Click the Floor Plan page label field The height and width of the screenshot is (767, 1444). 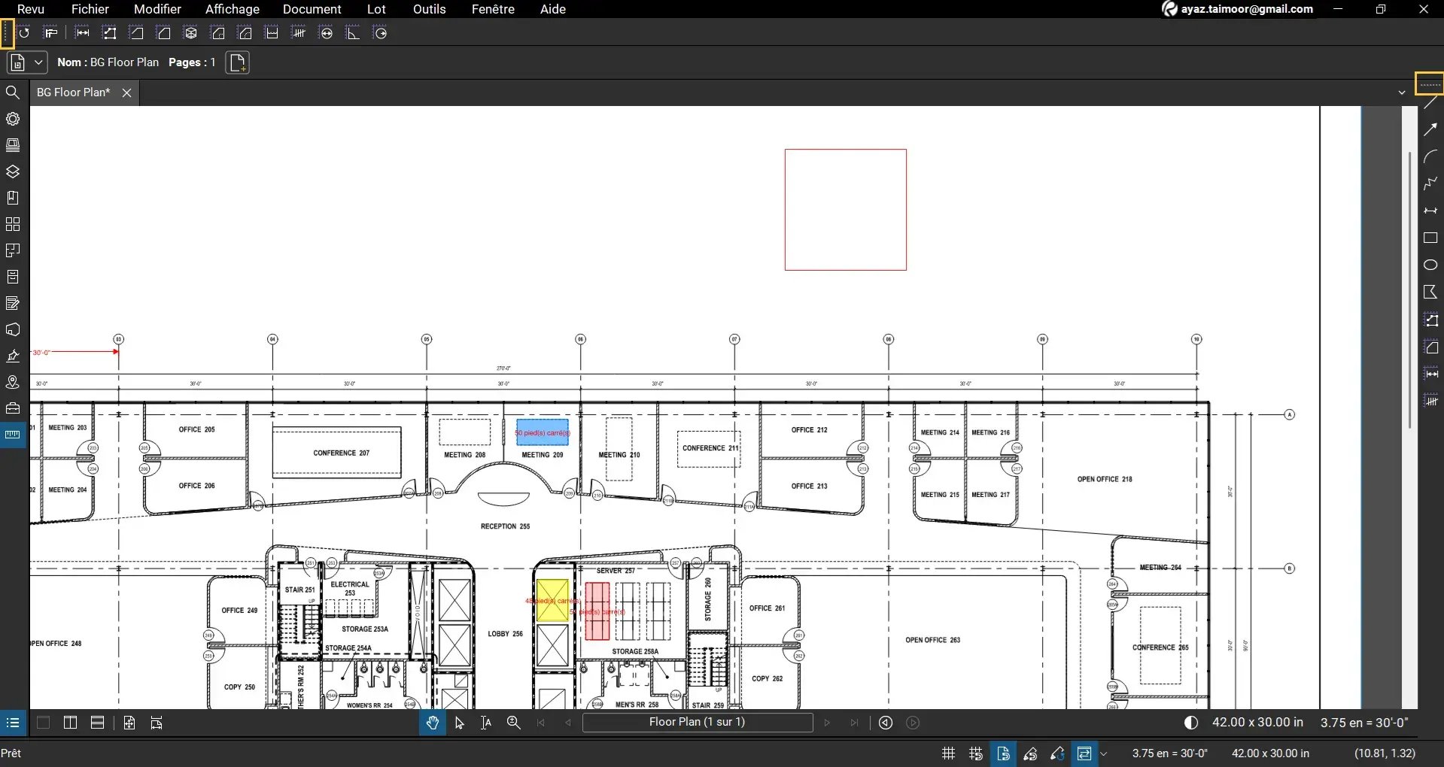coord(697,722)
